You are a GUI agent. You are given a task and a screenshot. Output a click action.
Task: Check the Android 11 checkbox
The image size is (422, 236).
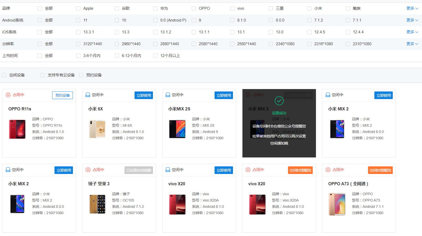[x=78, y=20]
